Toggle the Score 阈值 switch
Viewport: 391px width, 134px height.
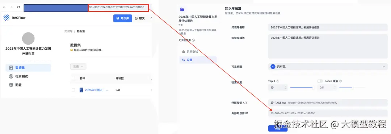pos(320,81)
